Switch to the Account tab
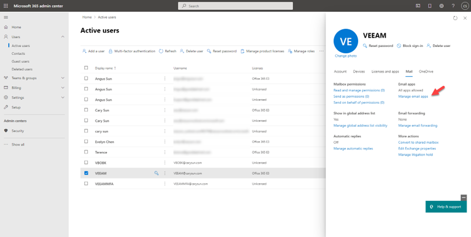 click(340, 72)
